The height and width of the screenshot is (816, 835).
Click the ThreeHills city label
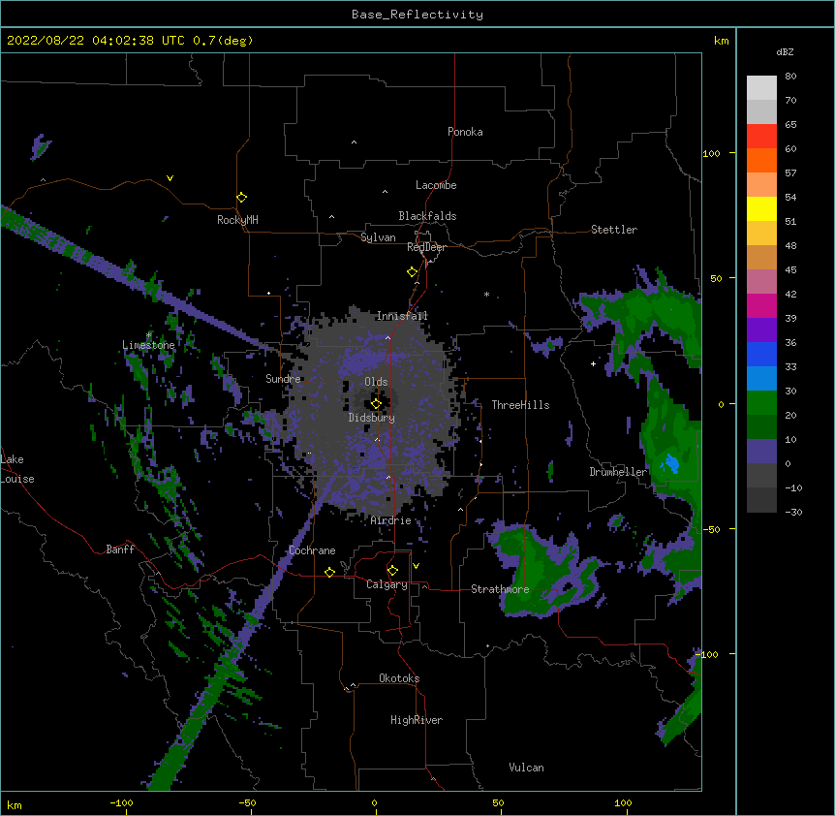click(x=520, y=405)
